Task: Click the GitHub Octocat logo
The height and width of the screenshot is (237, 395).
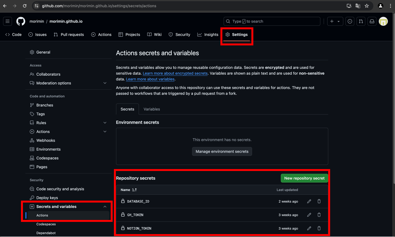Action: coord(21,21)
